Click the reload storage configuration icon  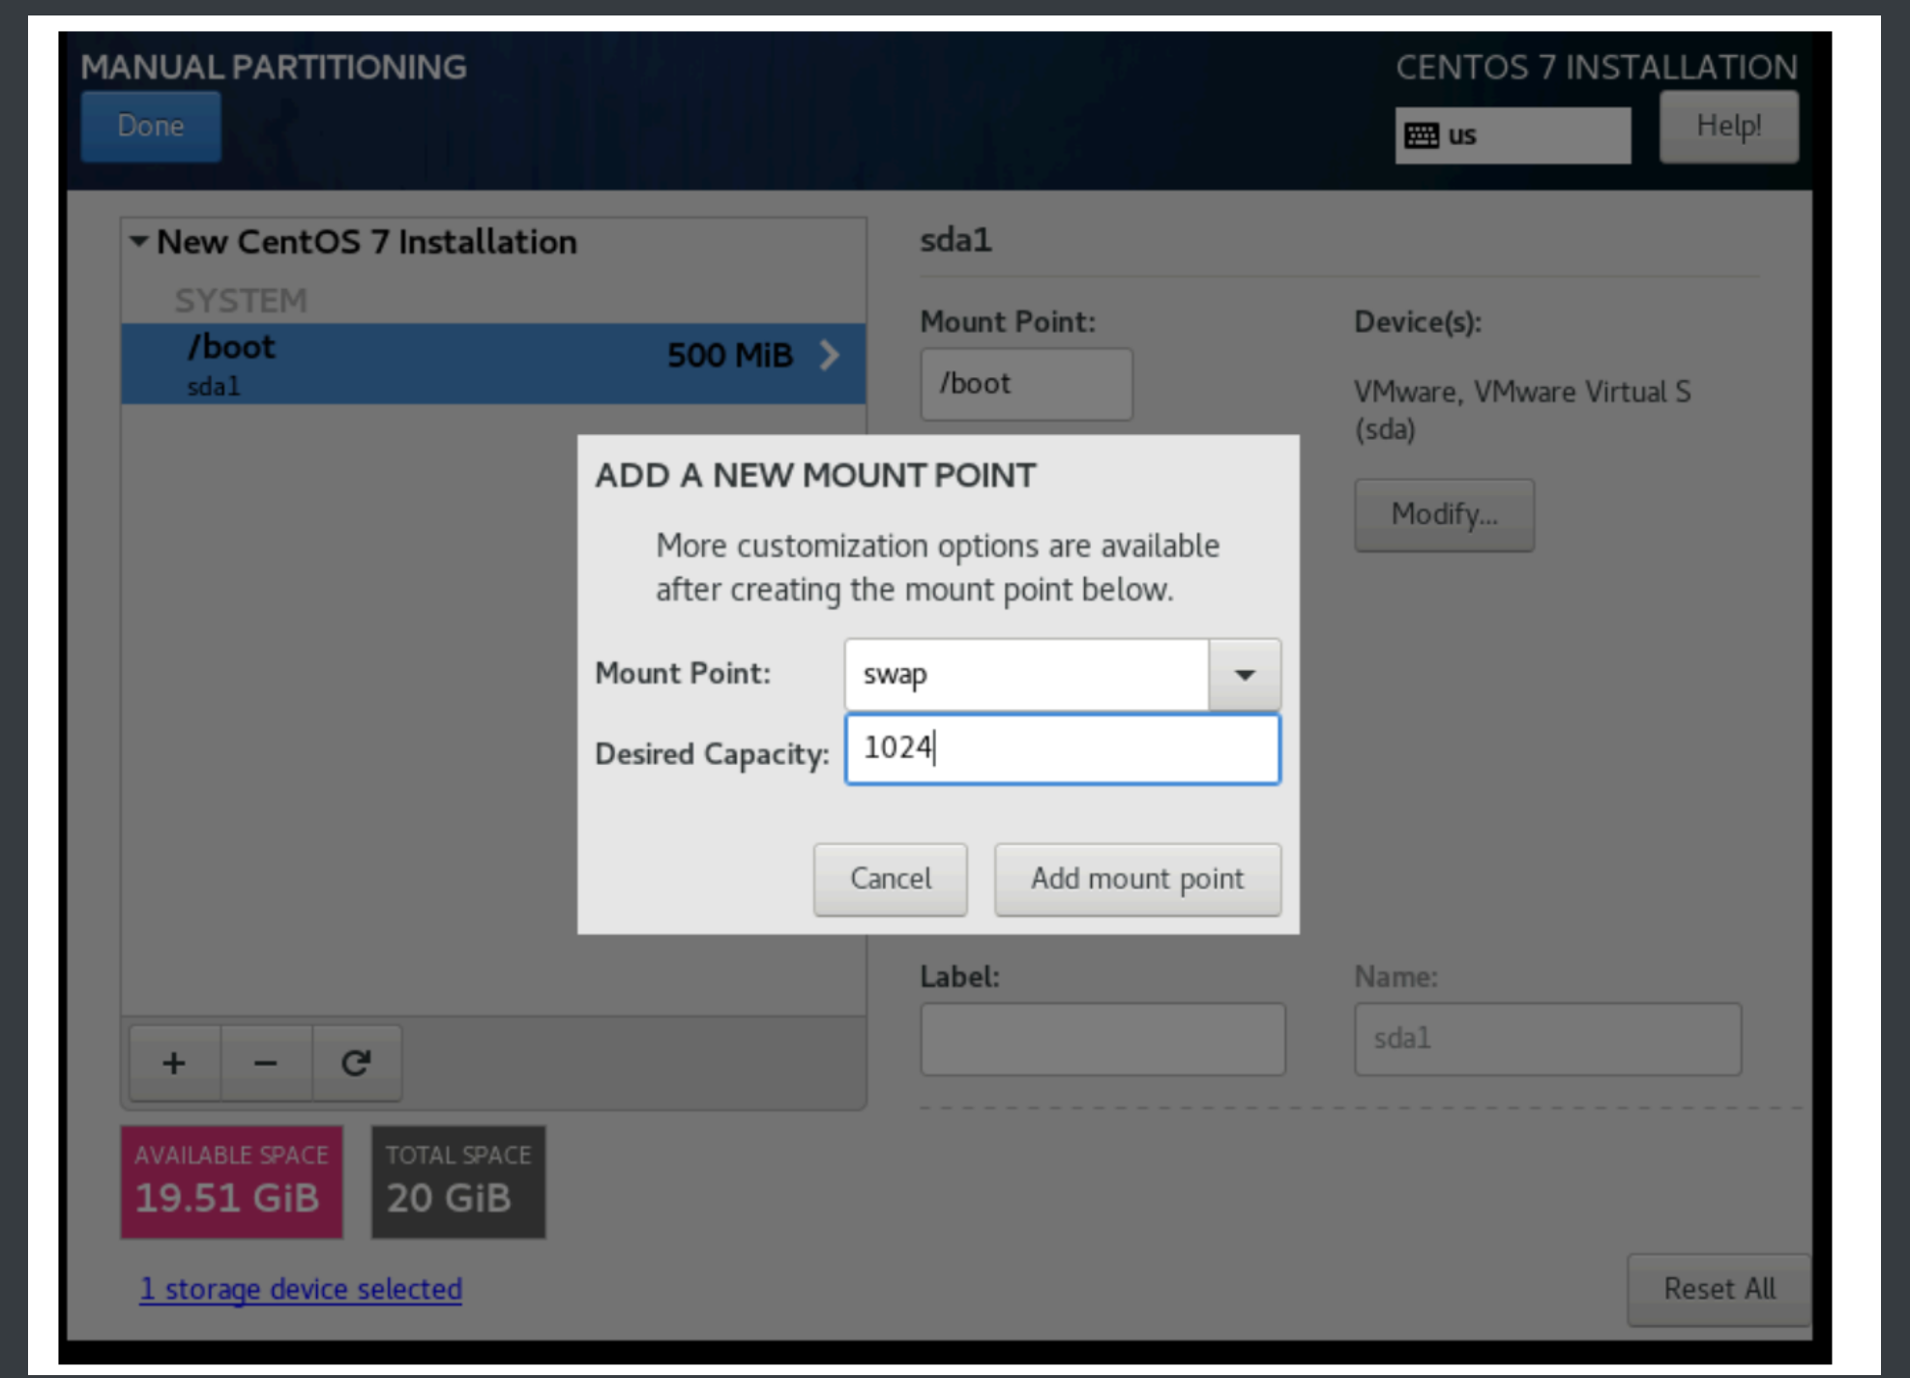pyautogui.click(x=356, y=1063)
